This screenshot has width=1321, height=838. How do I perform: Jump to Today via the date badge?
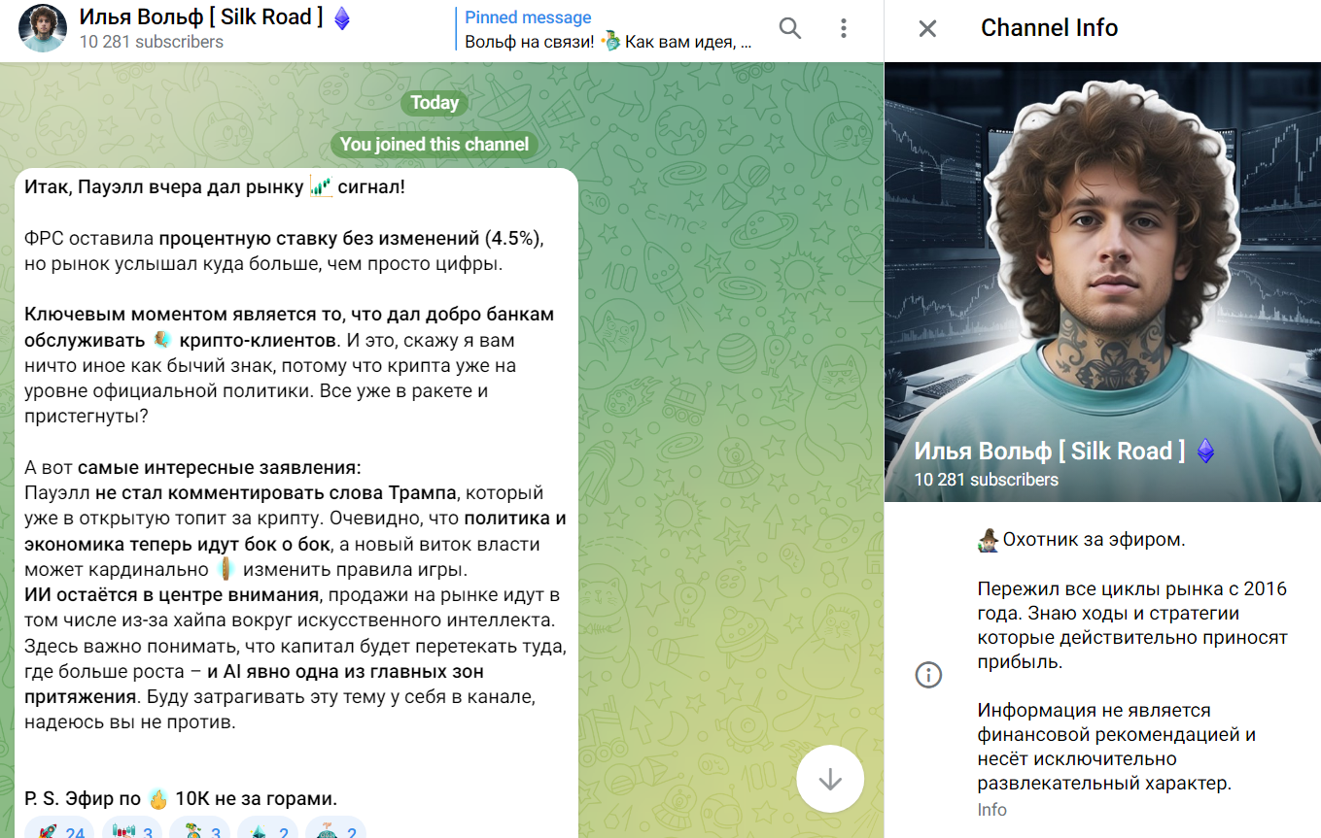point(434,102)
